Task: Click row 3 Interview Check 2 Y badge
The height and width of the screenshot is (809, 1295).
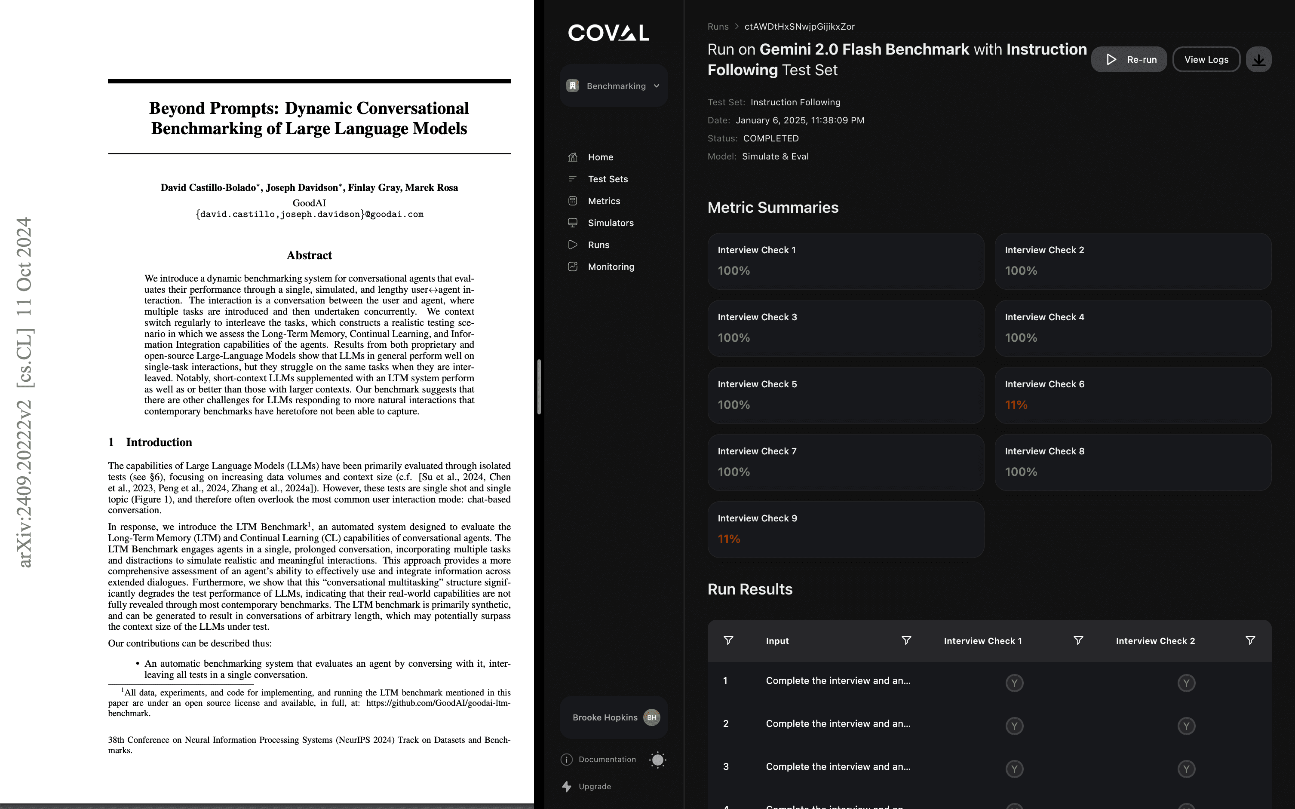Action: pos(1186,768)
